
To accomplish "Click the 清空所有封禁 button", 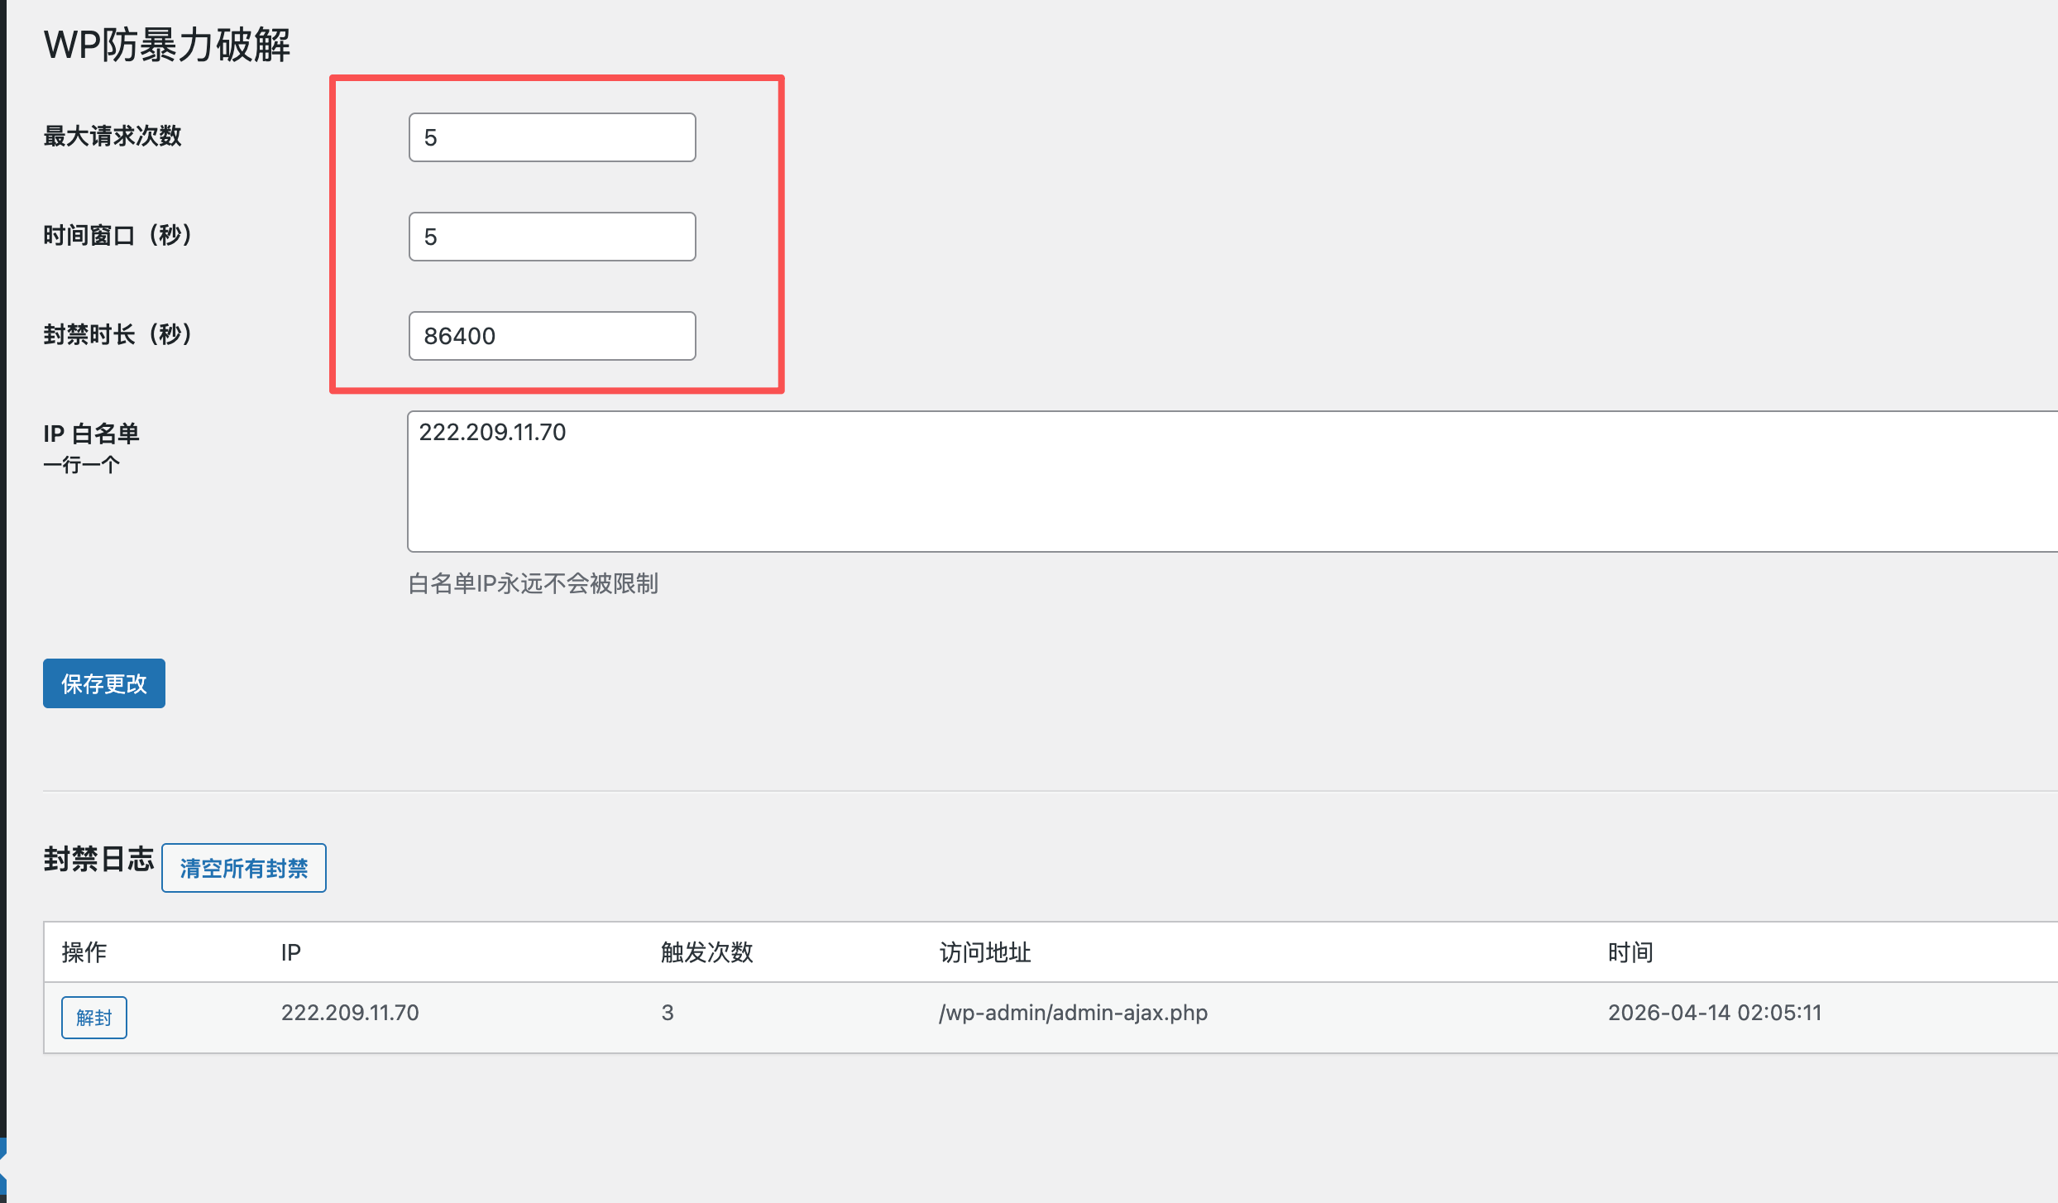I will (244, 868).
